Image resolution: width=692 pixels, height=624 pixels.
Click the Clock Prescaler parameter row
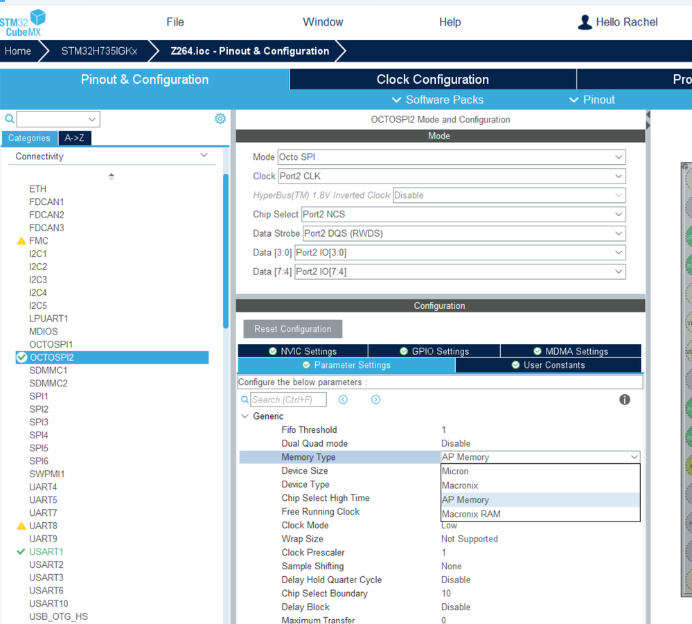click(440, 553)
